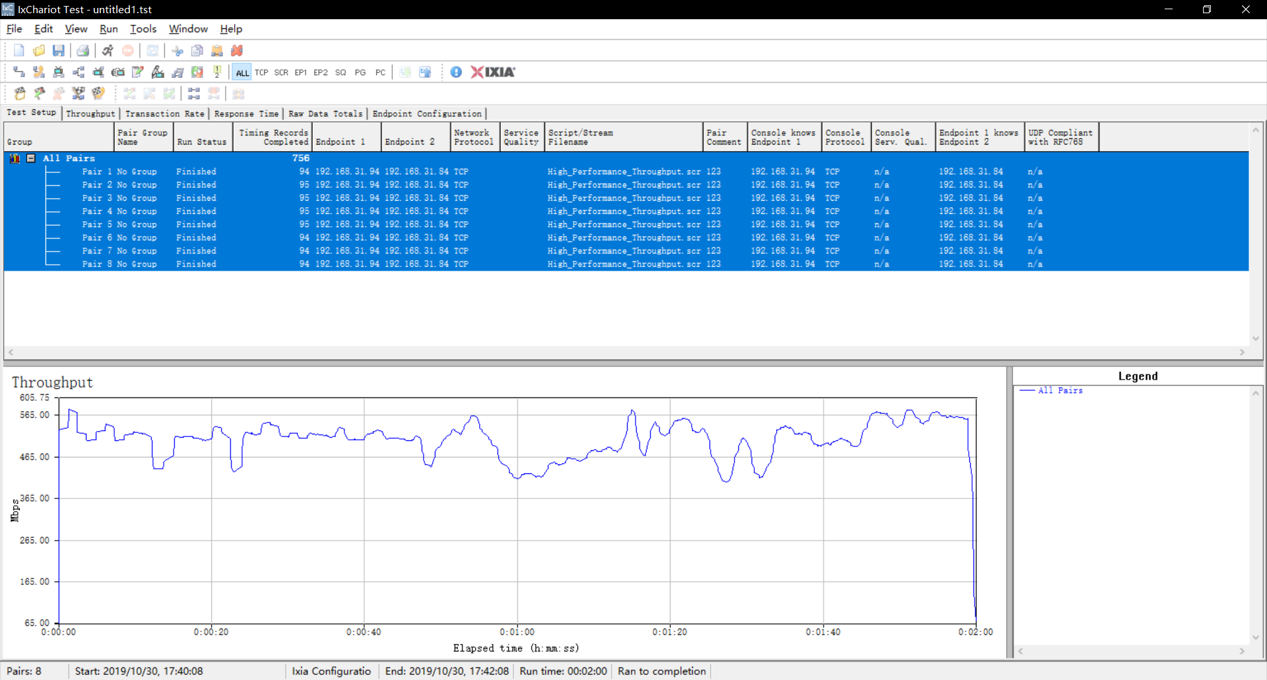
Task: Select the Pair 5 row
Action: coord(626,224)
